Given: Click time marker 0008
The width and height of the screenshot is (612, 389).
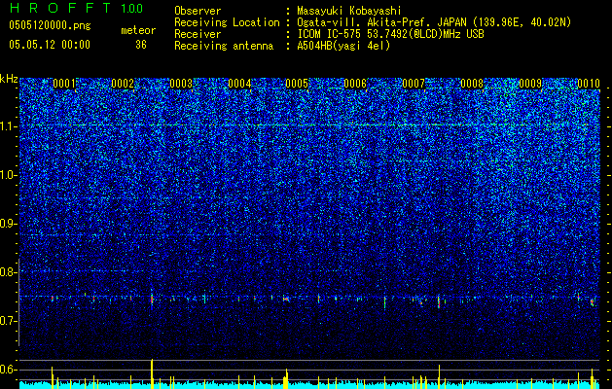Looking at the screenshot, I should point(472,84).
